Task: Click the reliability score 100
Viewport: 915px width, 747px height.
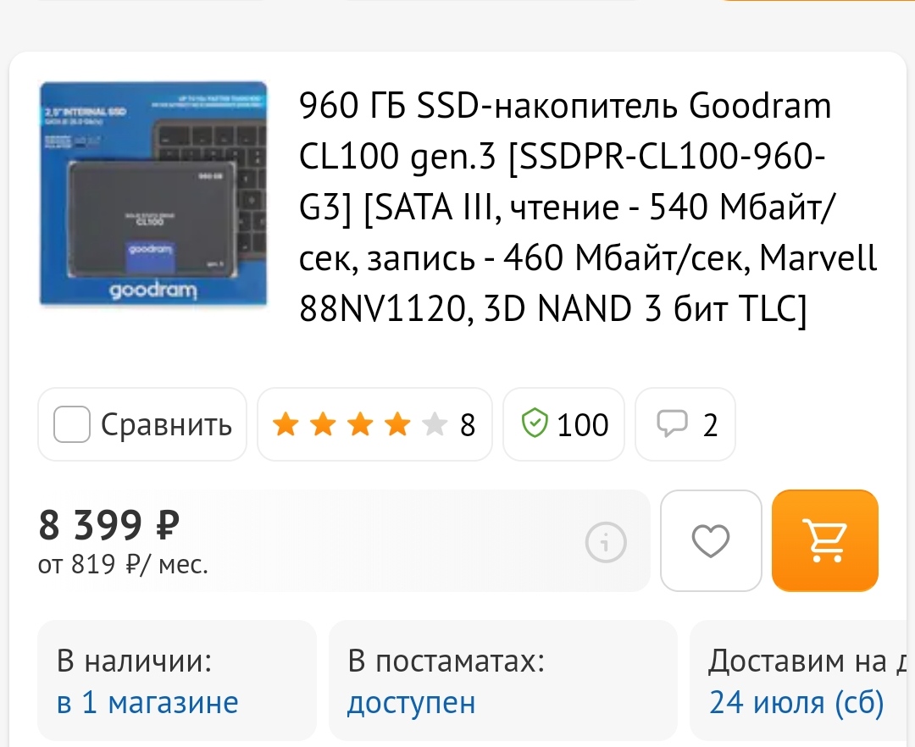Action: pos(583,424)
